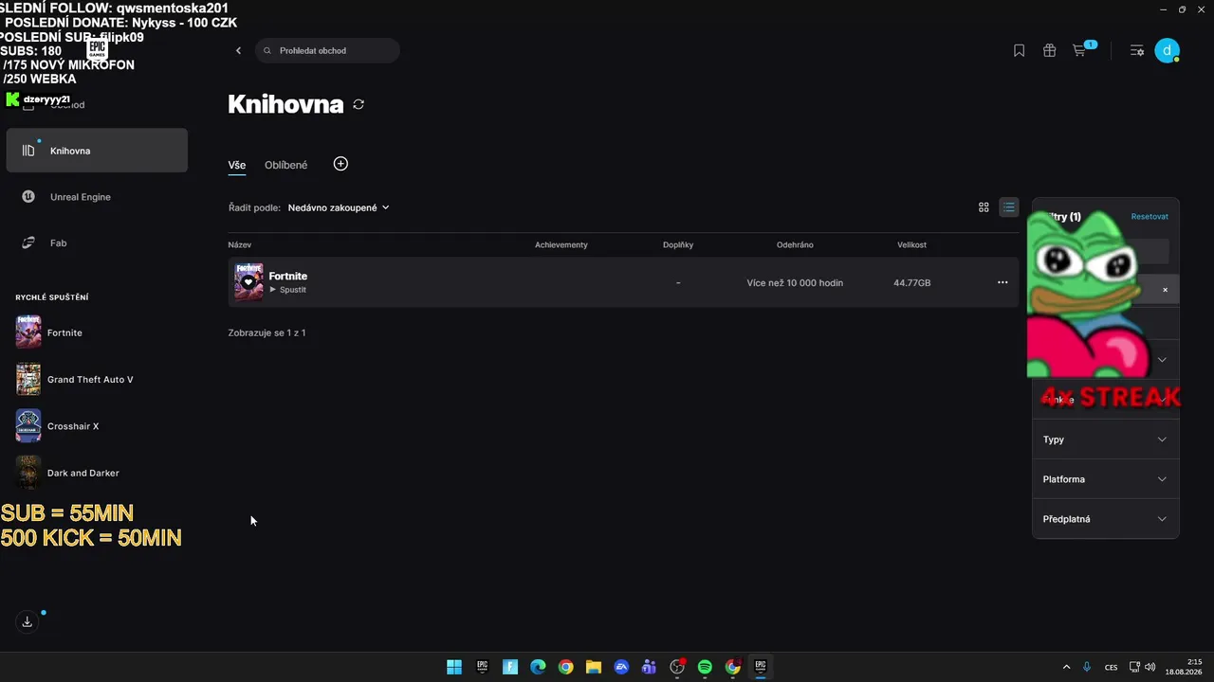This screenshot has height=682, width=1214.
Task: Open the Fortnite row three-dot menu
Action: pyautogui.click(x=1002, y=282)
